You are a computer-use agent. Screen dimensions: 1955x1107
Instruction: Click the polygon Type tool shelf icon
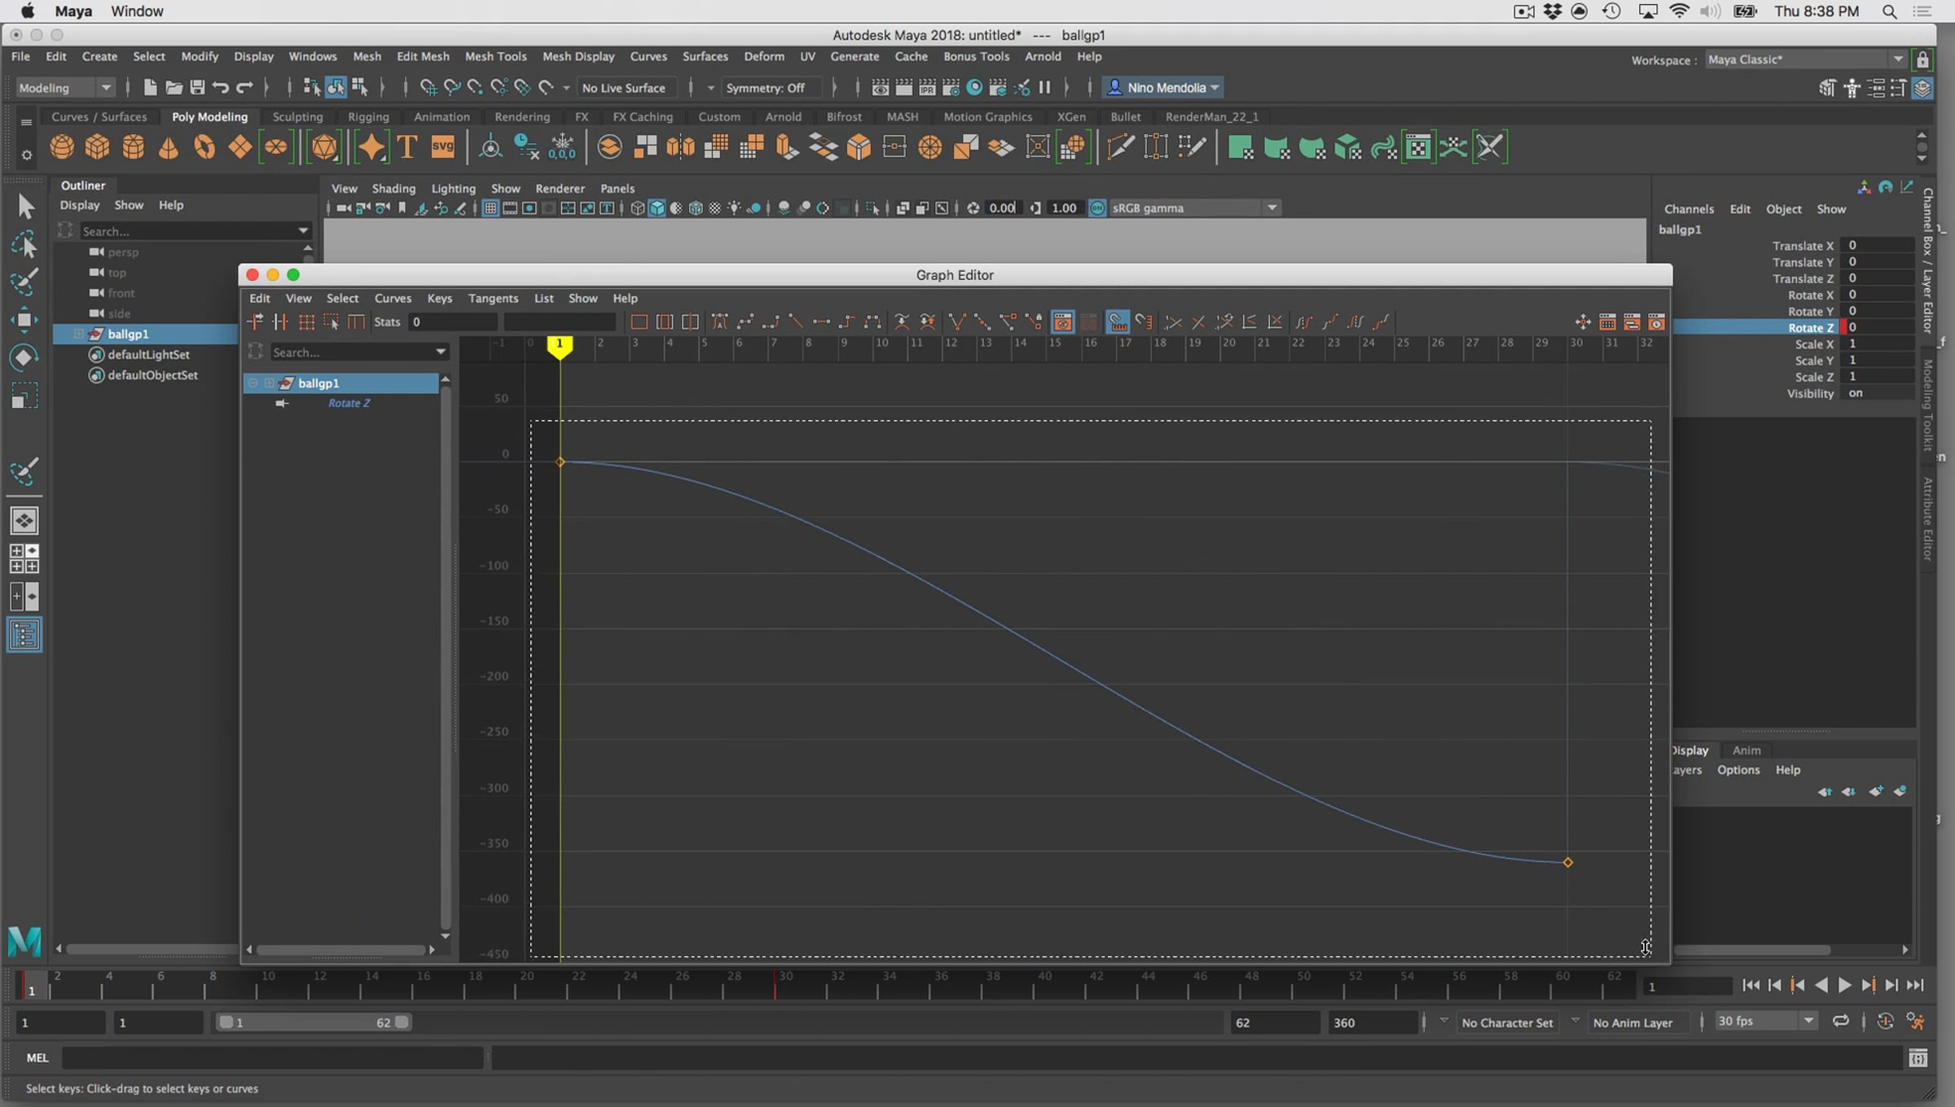(406, 147)
